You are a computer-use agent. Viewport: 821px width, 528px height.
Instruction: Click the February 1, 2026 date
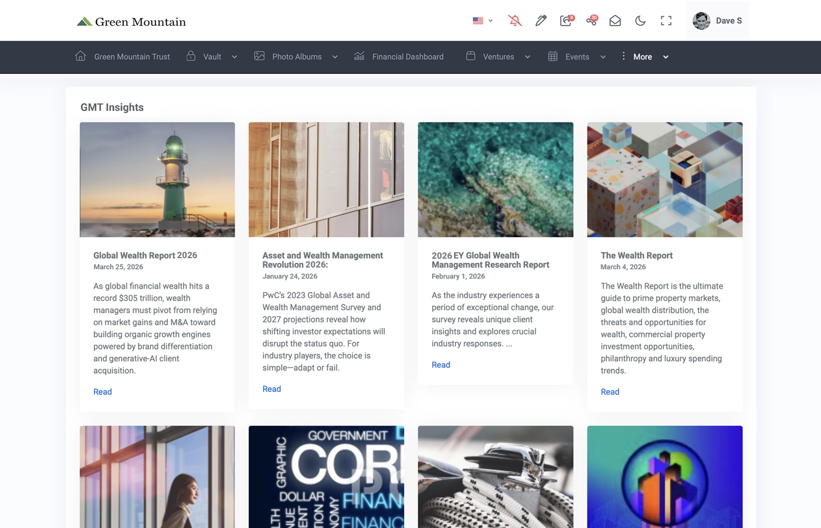458,276
